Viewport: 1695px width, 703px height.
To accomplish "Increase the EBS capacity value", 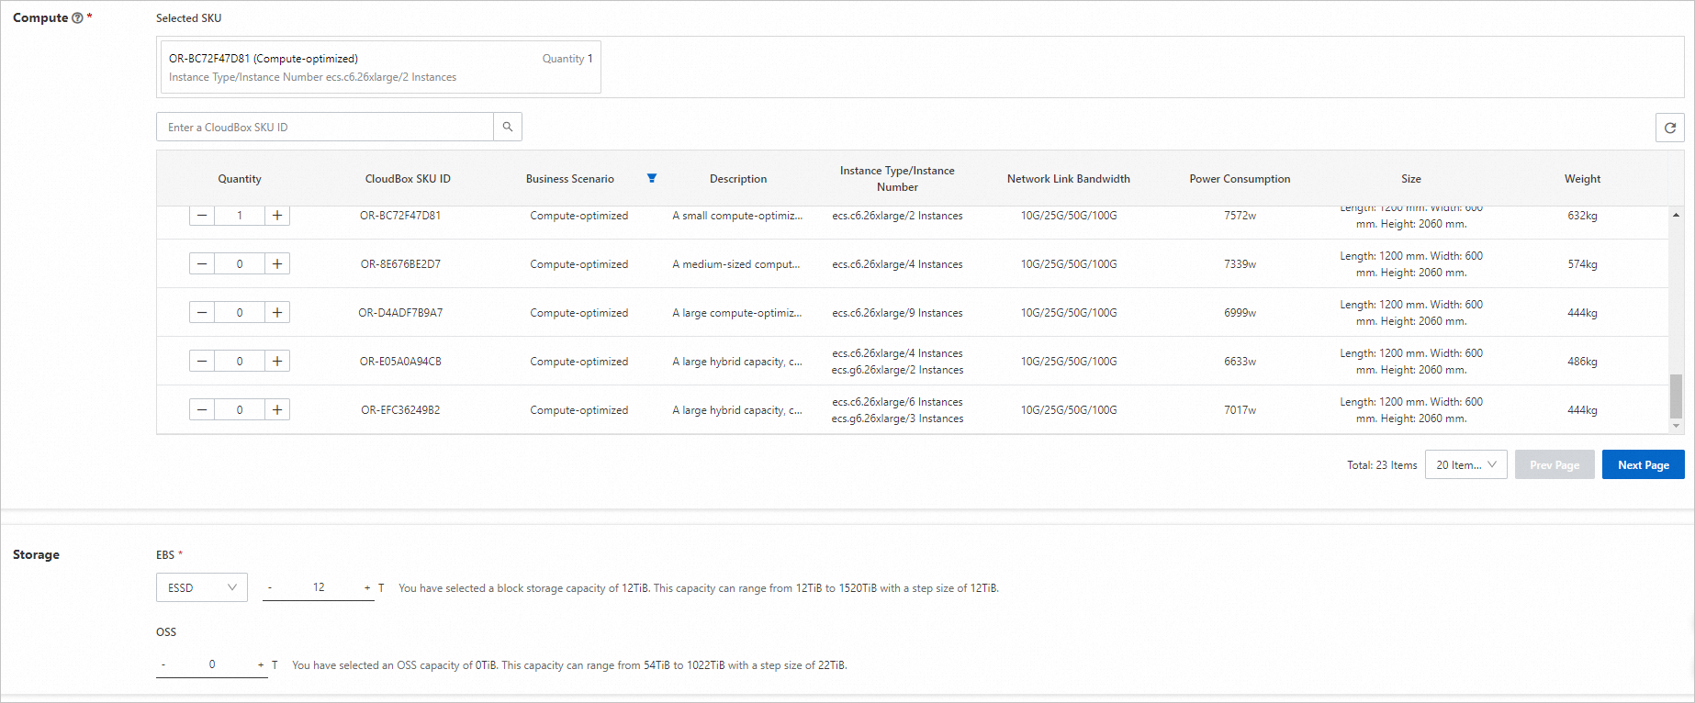I will click(x=367, y=587).
